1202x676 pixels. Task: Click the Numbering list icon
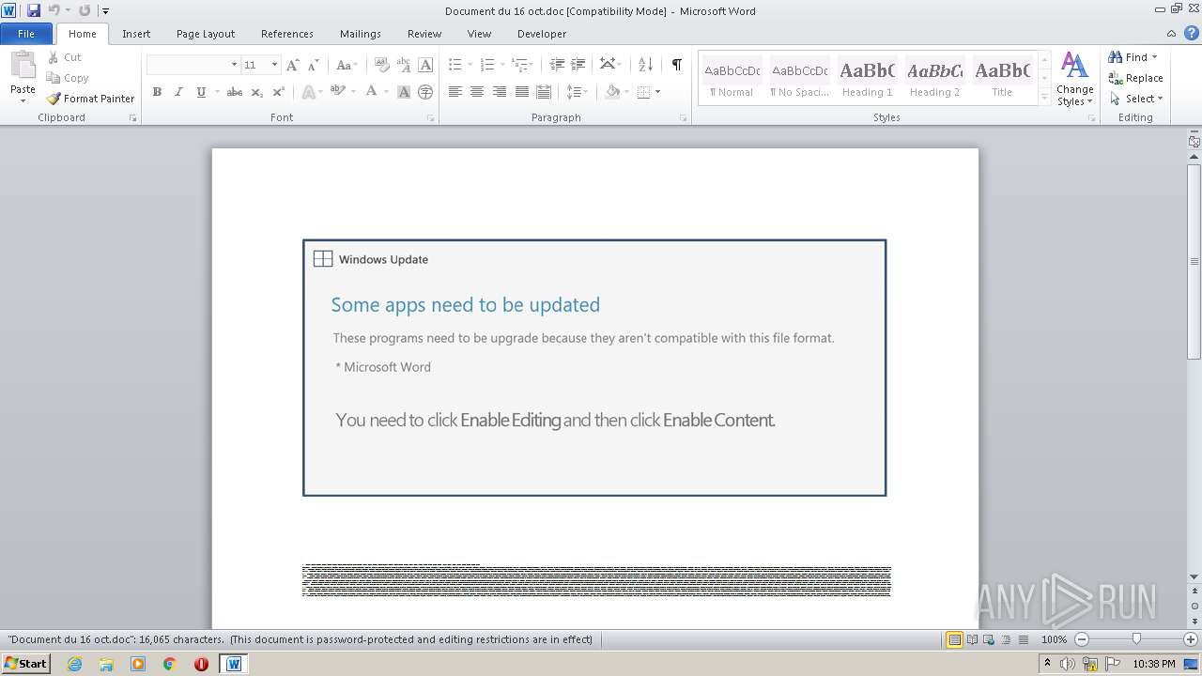point(486,65)
